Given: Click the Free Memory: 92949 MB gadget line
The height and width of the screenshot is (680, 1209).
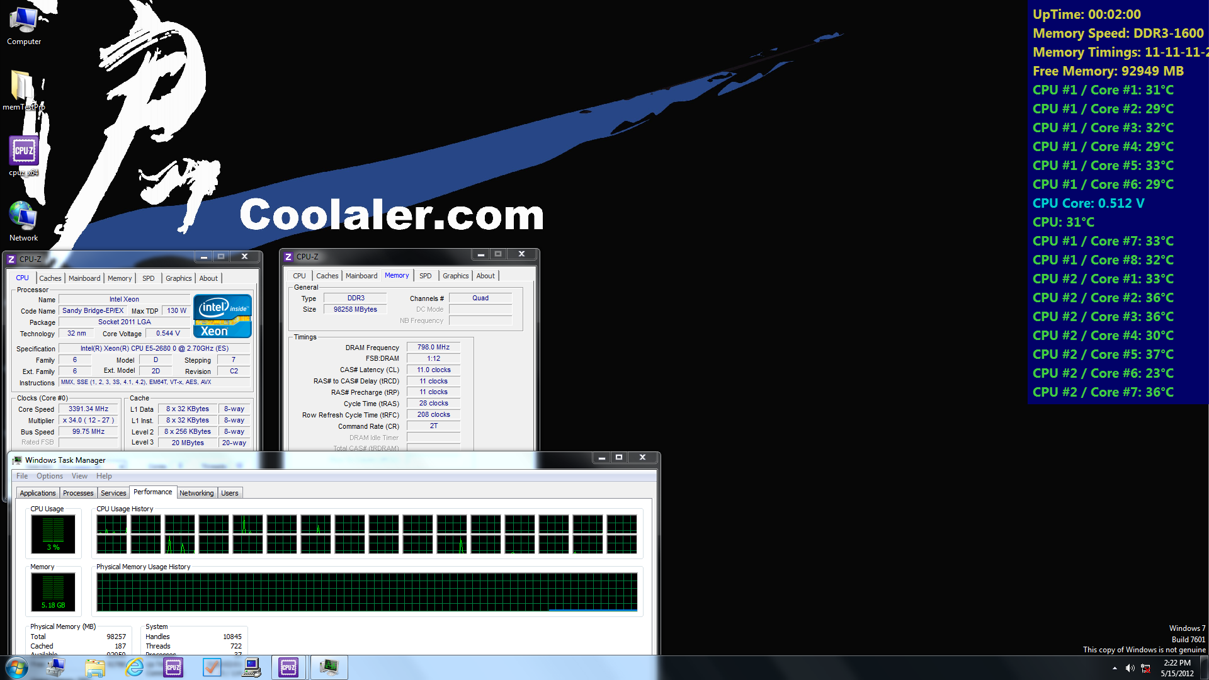Looking at the screenshot, I should (1108, 71).
